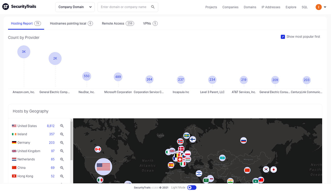Switch to the Hosting Report tab

26,23
